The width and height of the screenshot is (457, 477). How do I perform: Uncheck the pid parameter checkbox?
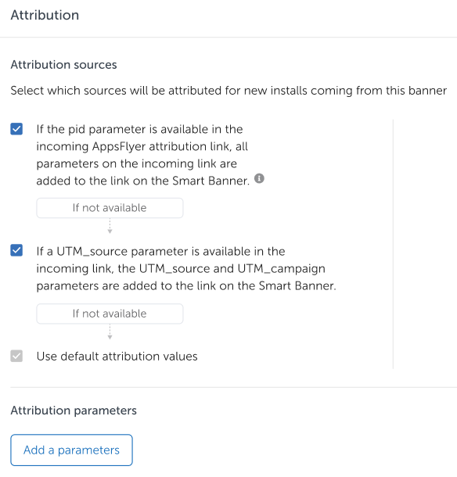[16, 129]
